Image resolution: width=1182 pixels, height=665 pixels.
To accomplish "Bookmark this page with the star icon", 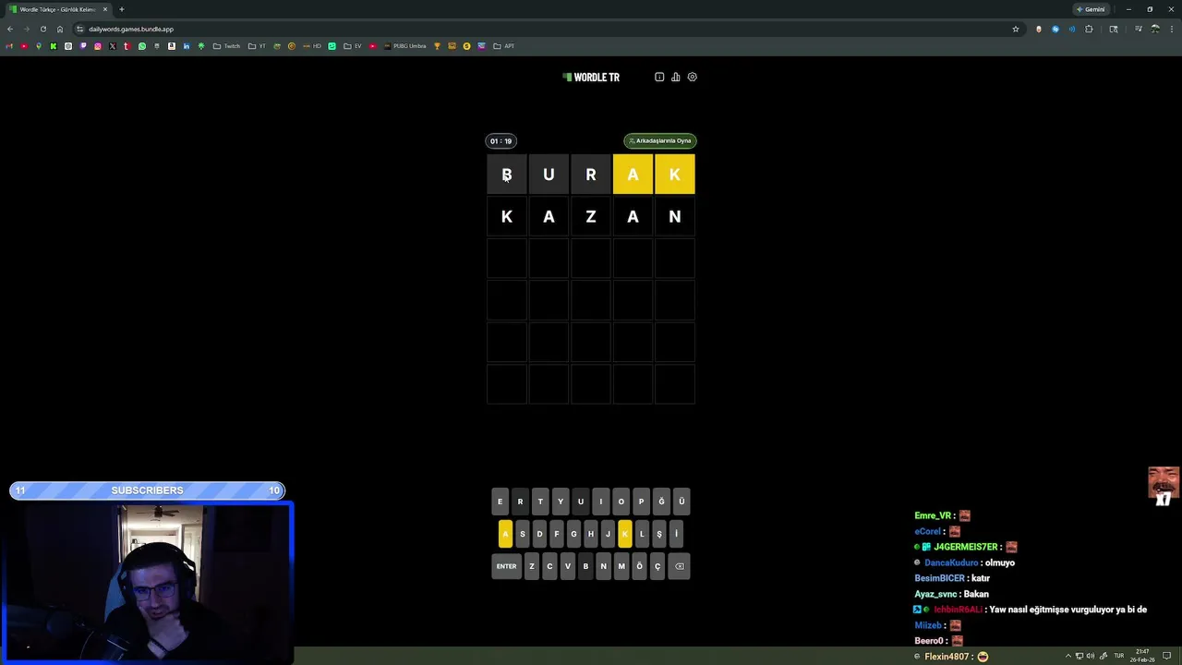I will click(x=1016, y=29).
